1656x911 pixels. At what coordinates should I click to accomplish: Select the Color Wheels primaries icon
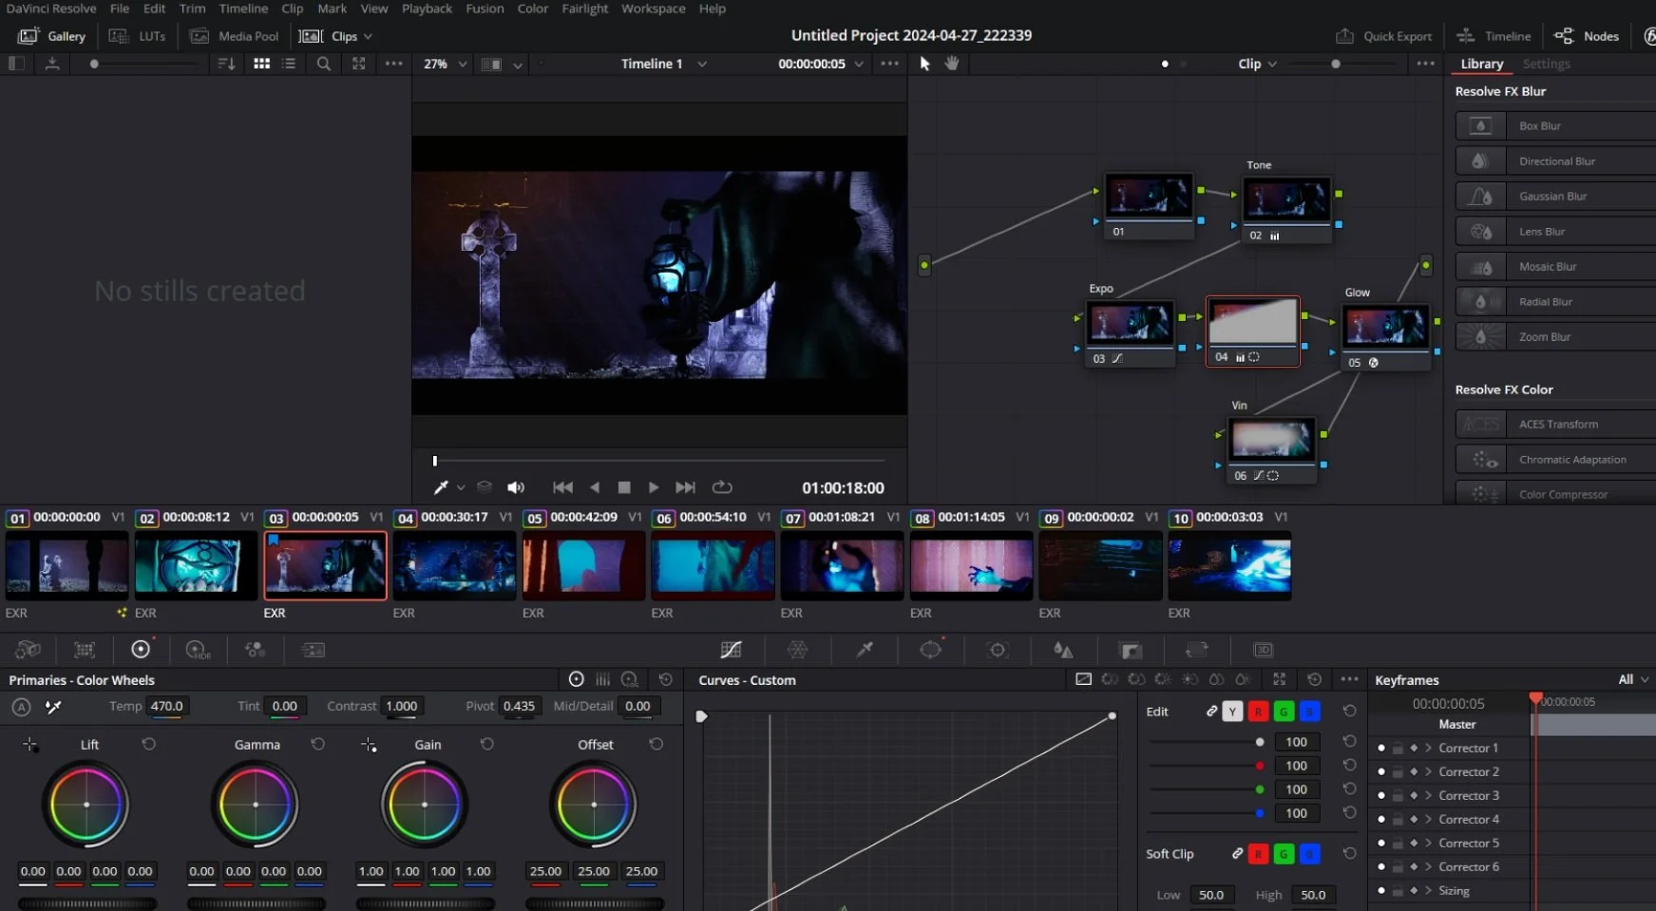coord(141,650)
